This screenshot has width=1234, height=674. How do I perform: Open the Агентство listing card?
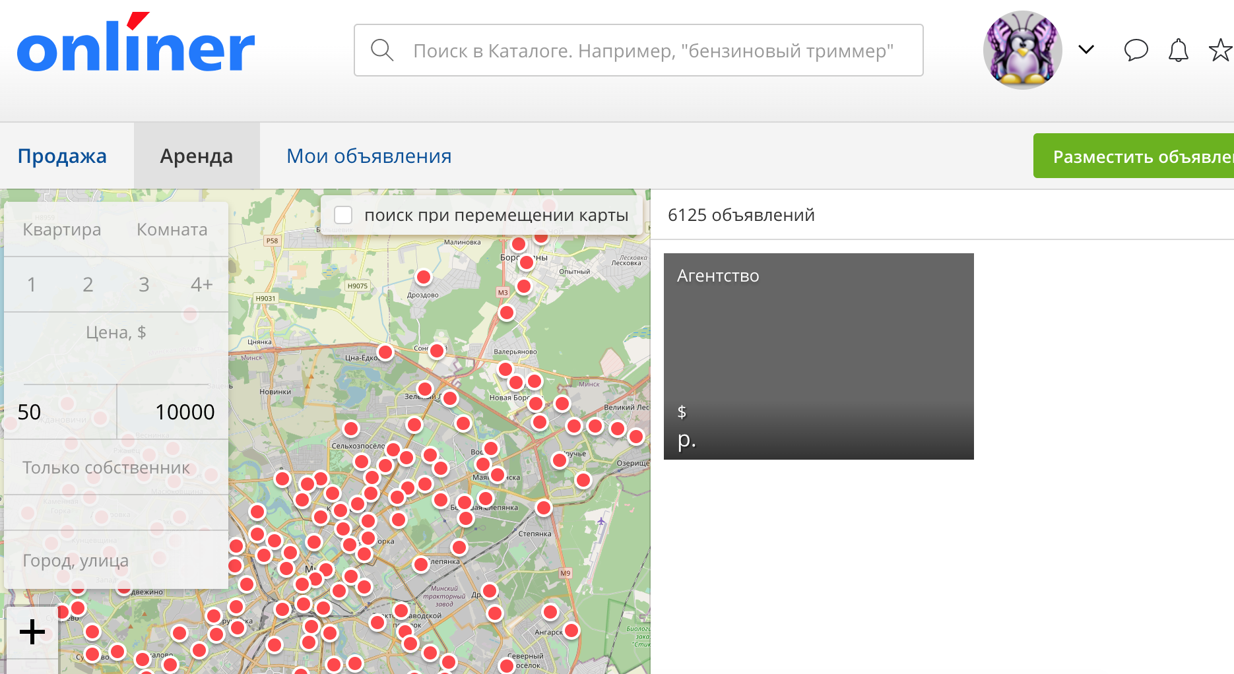[818, 356]
